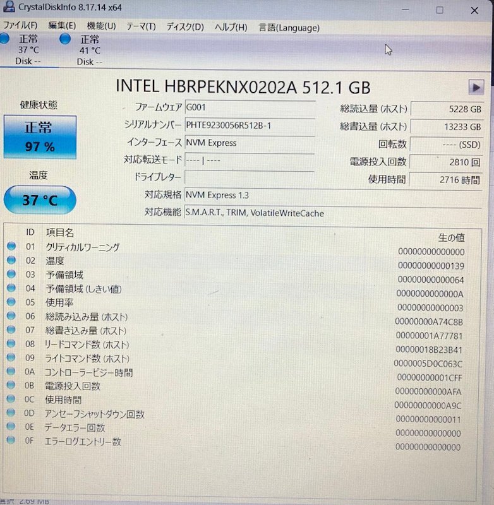Open the テーマ(T) menu

click(x=141, y=27)
